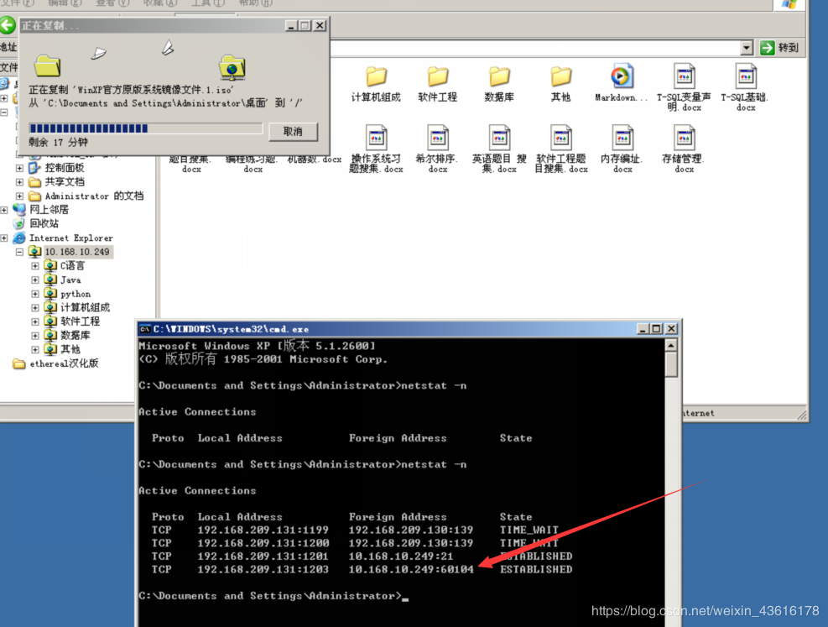
Task: Maximize the cmd.exe window
Action: click(656, 329)
